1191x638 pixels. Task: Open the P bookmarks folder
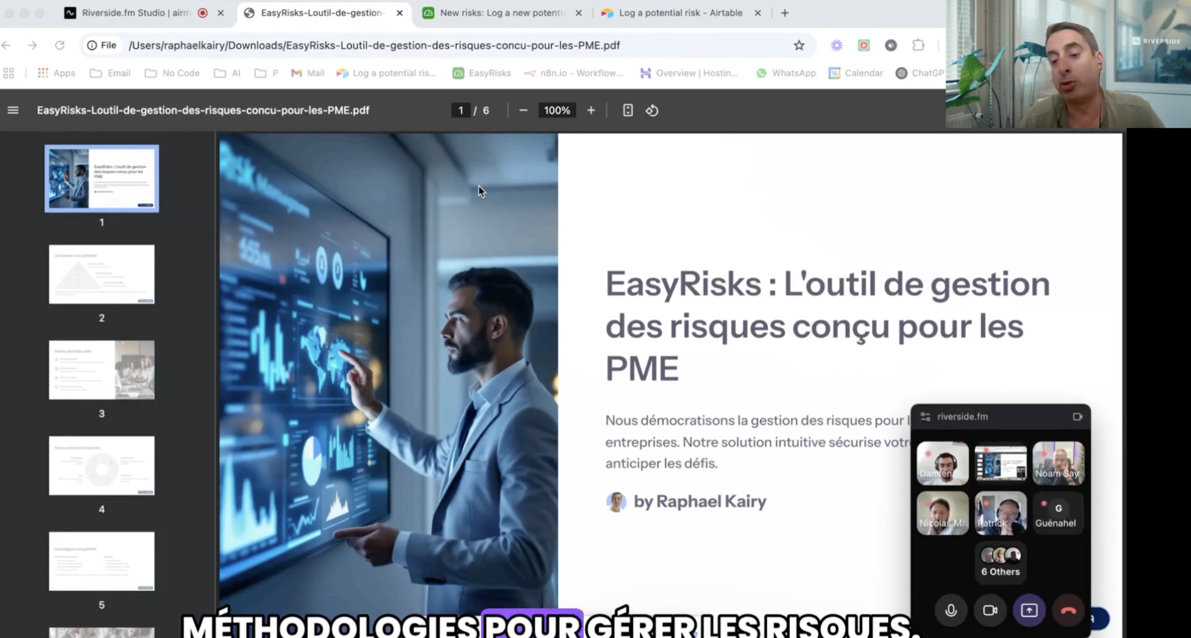tap(266, 73)
